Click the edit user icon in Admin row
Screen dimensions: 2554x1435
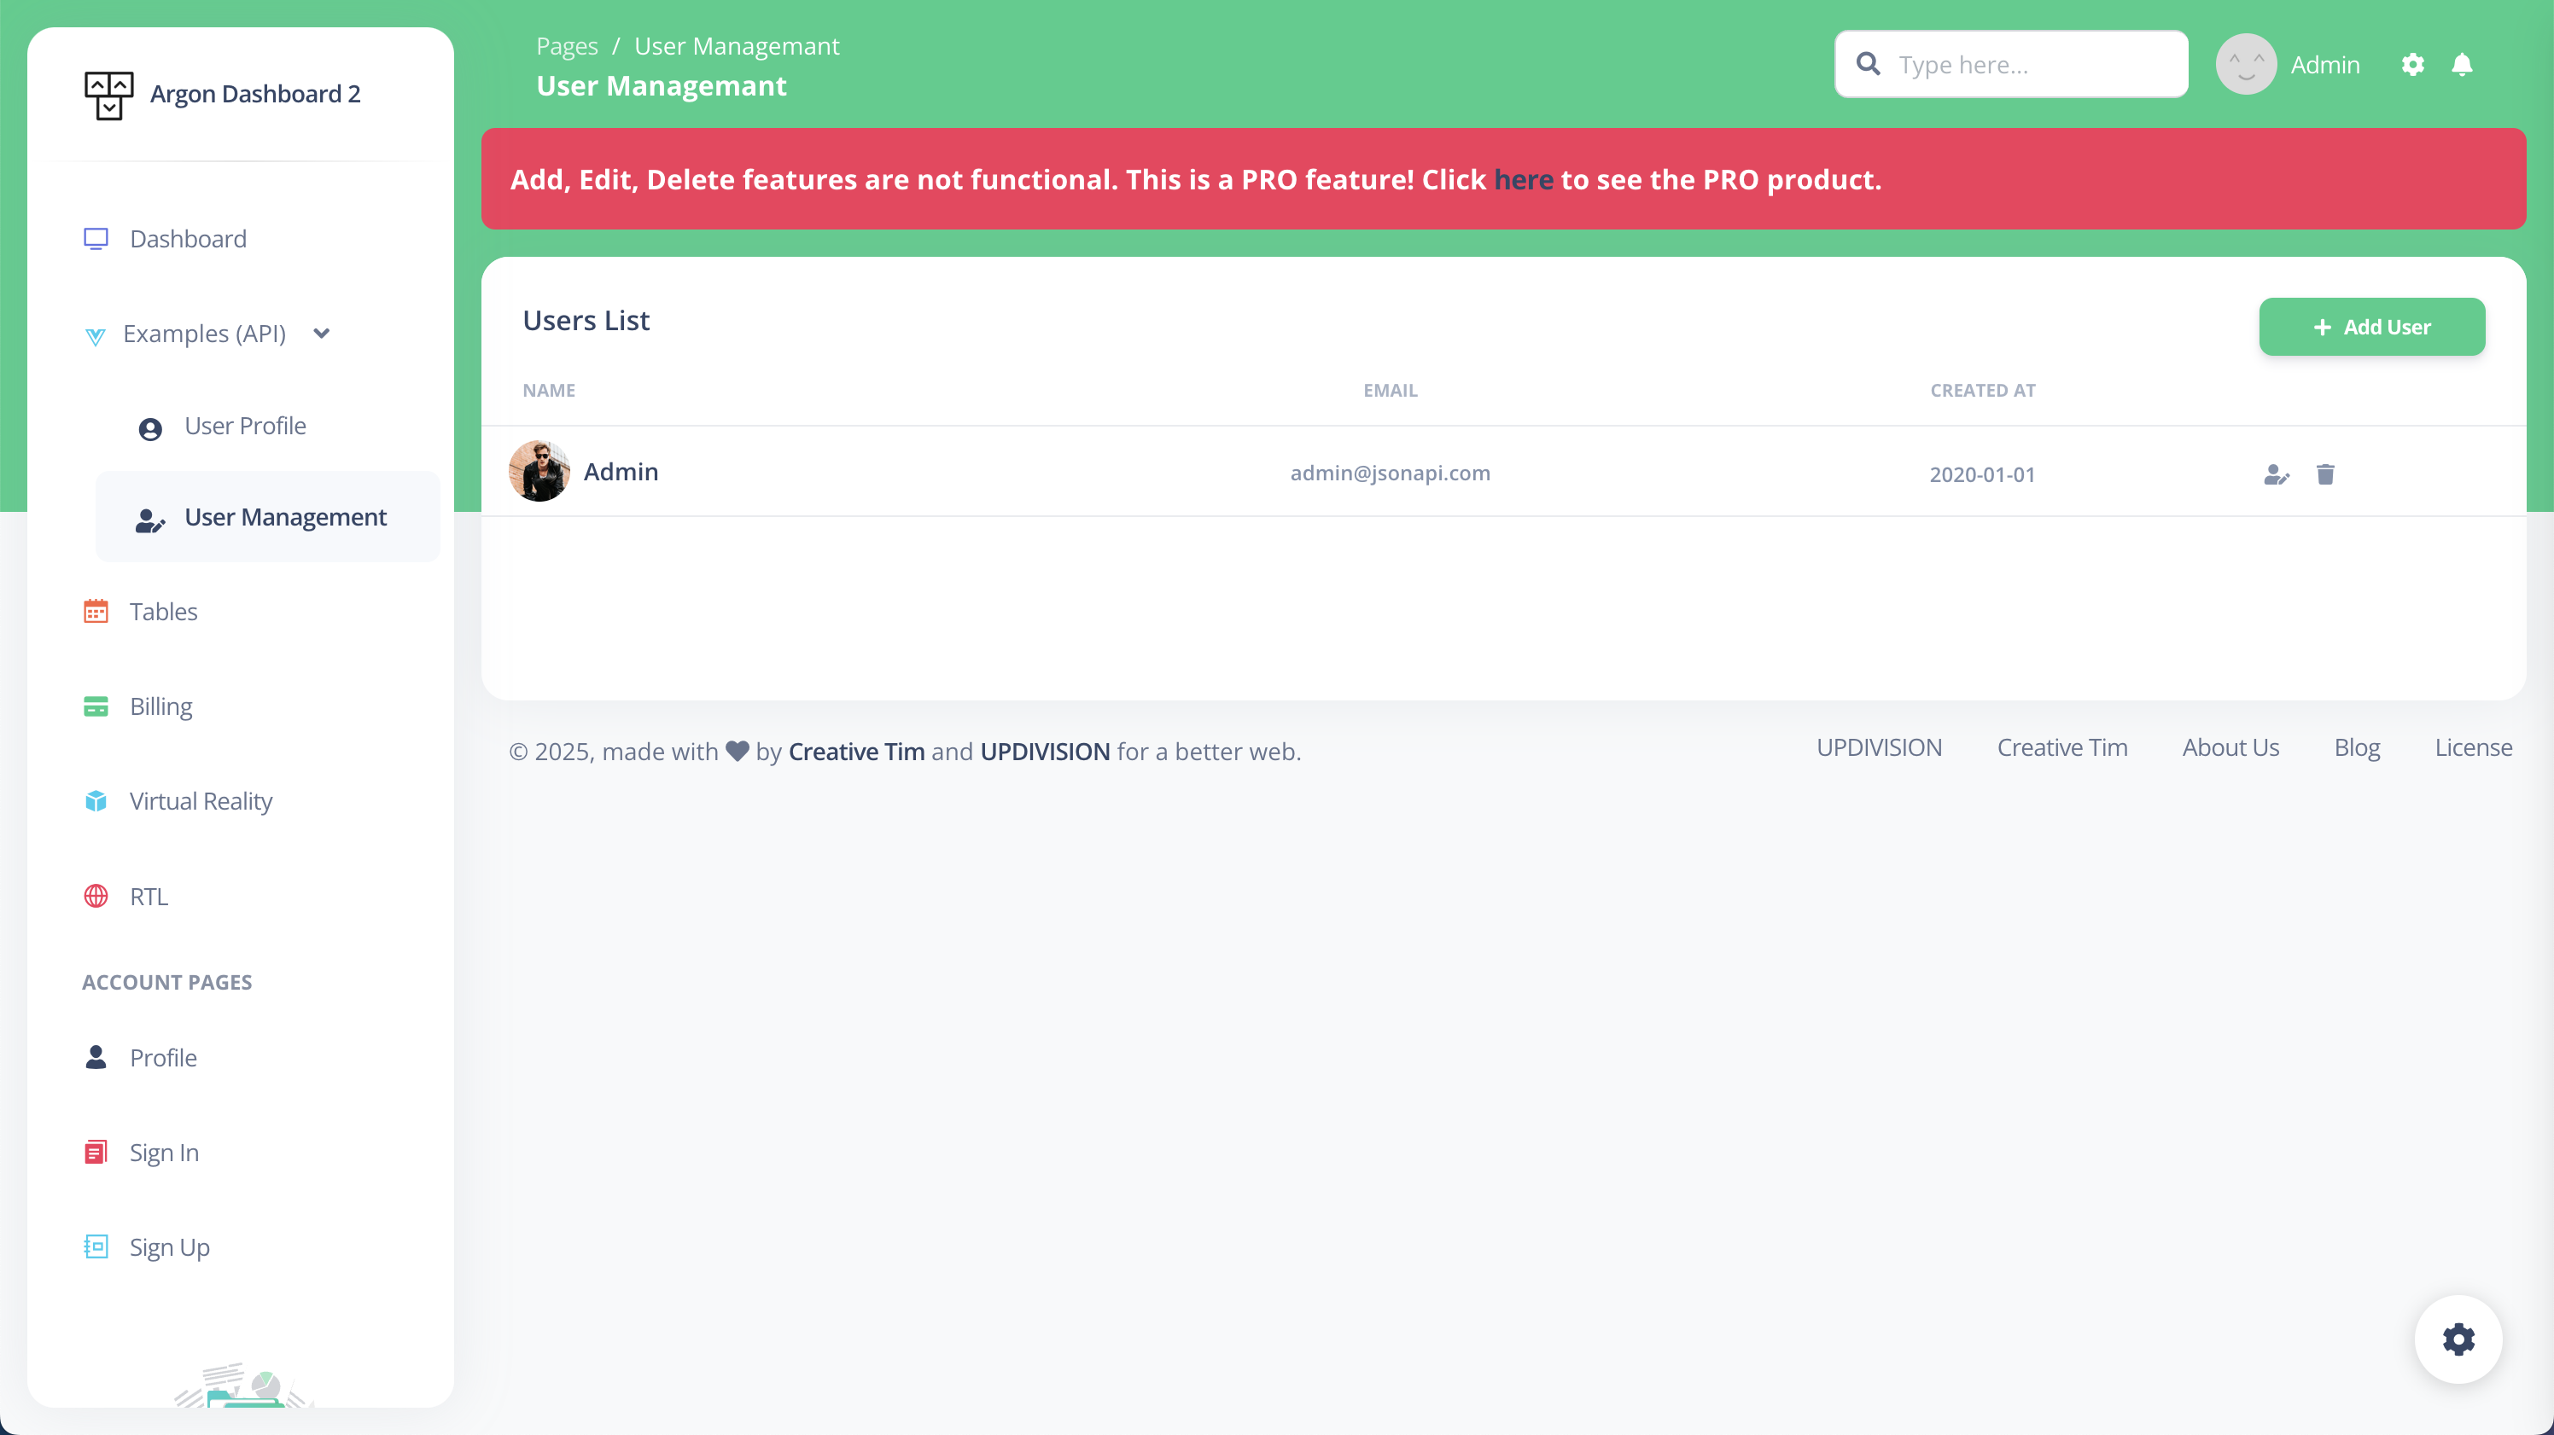click(x=2277, y=474)
